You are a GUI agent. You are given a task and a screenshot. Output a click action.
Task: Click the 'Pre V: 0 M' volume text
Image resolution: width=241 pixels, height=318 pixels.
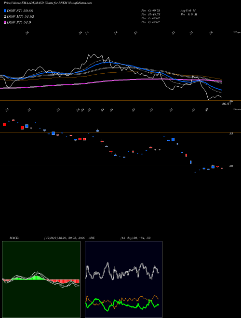[188, 14]
